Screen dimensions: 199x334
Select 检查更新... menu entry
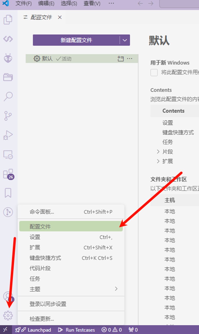click(71, 319)
